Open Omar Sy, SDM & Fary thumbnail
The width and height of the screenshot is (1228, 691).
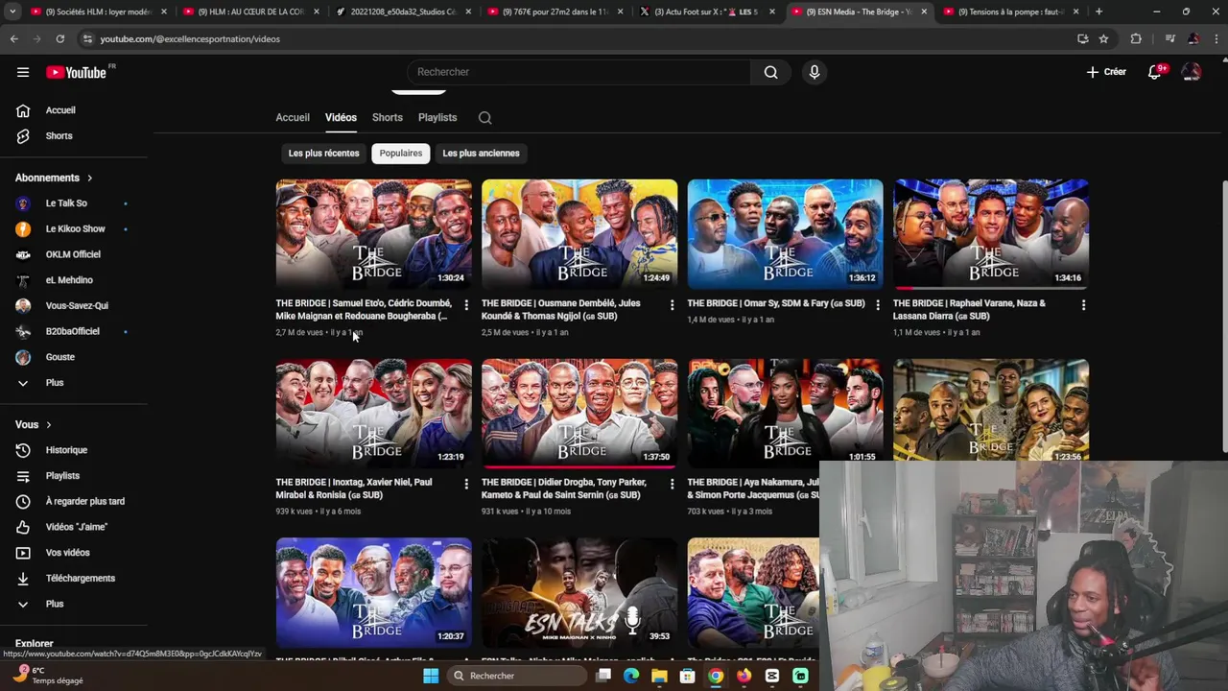pyautogui.click(x=785, y=233)
